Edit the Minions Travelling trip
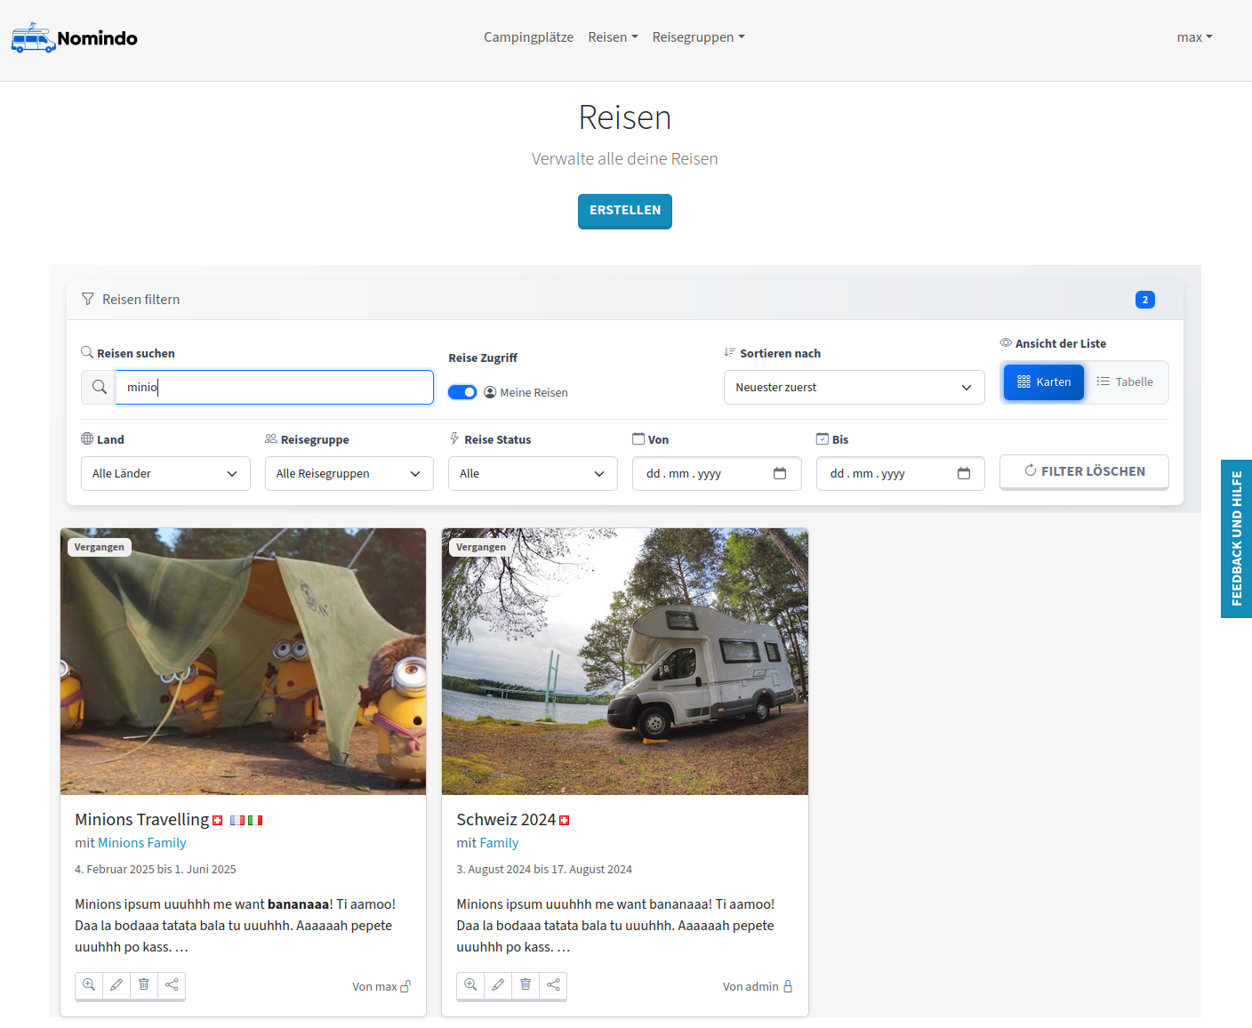Image resolution: width=1252 pixels, height=1028 pixels. point(116,984)
